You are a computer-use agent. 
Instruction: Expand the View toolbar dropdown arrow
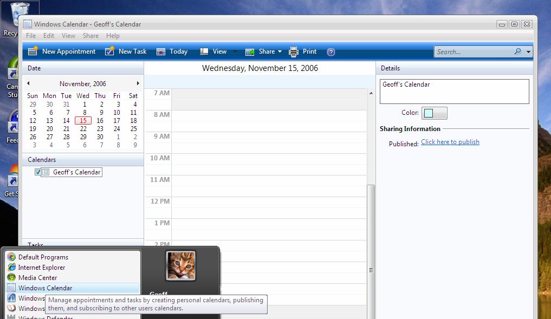point(236,51)
